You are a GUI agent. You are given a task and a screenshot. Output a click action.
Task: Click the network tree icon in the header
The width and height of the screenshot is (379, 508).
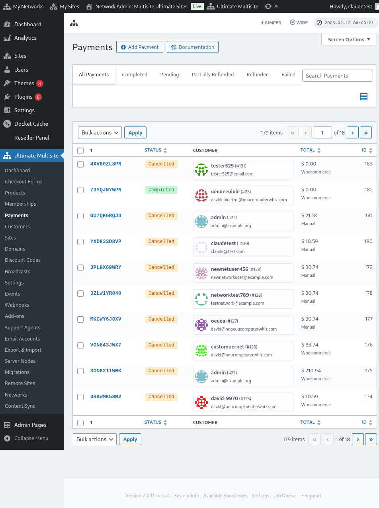(74, 23)
